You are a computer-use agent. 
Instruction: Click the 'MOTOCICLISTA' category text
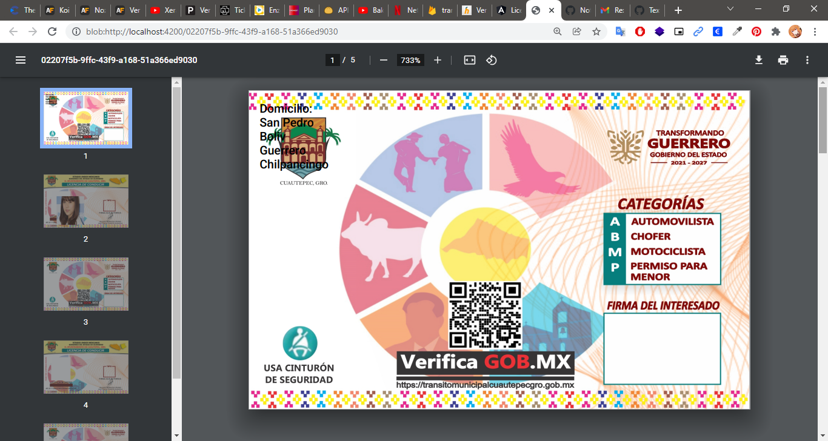click(668, 251)
